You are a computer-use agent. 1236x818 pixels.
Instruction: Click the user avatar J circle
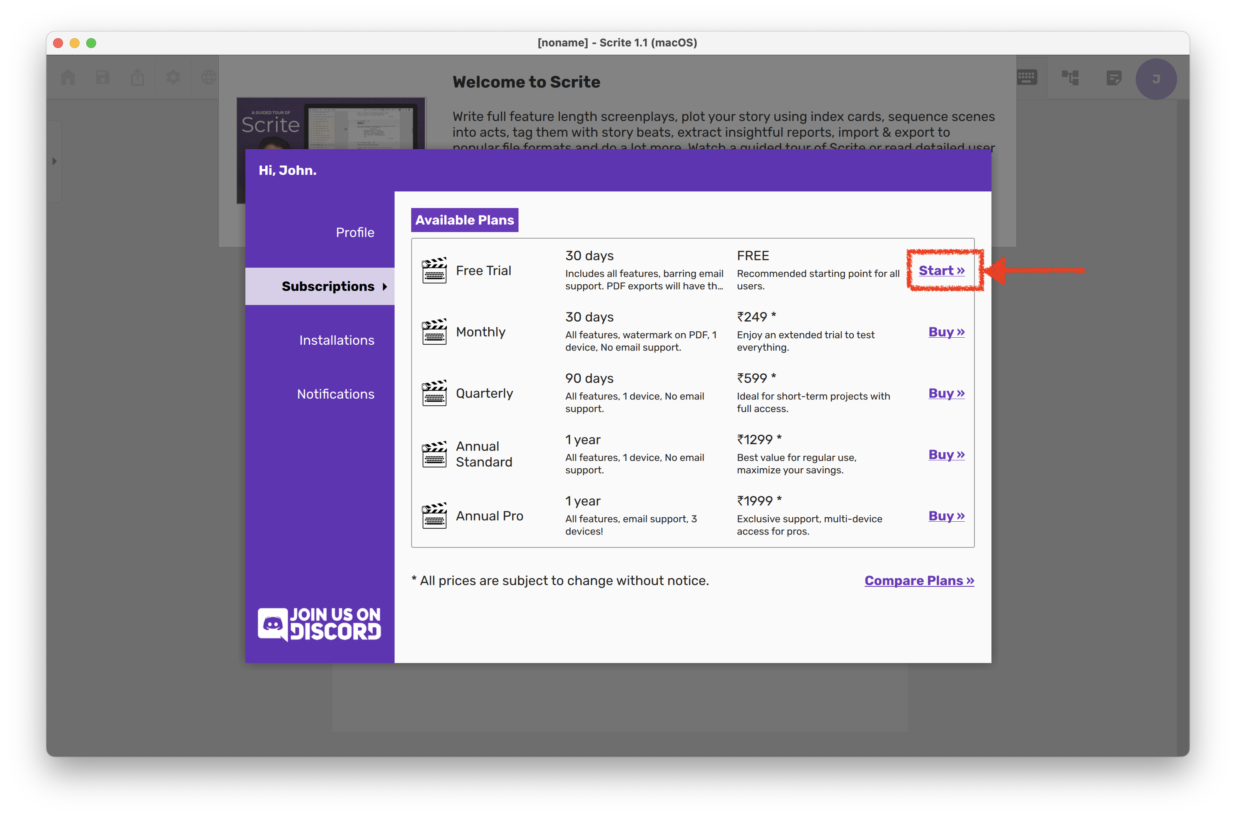1156,79
